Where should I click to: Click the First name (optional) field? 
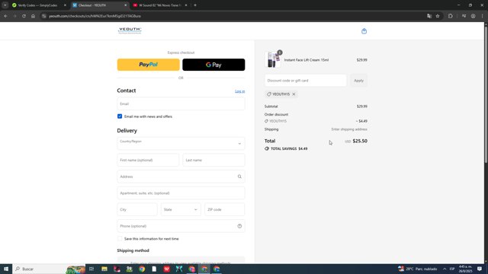(148, 160)
